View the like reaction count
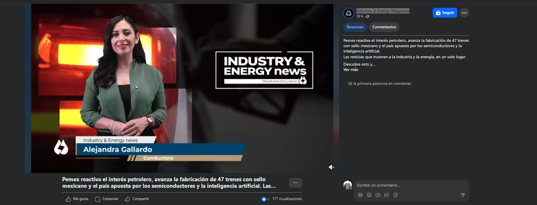537x205 pixels. pos(265,199)
